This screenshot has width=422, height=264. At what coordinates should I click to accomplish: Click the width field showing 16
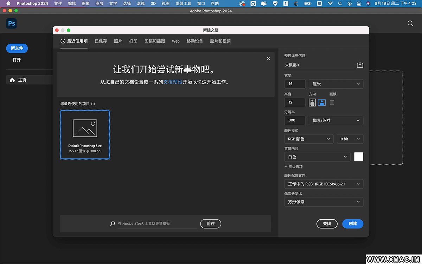[x=295, y=84]
